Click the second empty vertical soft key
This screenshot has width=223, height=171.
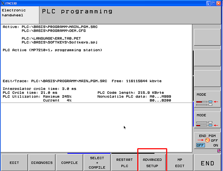pos(207,58)
